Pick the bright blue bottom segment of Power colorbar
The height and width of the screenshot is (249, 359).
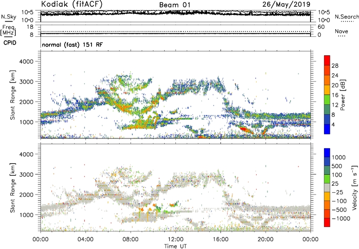tap(327, 129)
